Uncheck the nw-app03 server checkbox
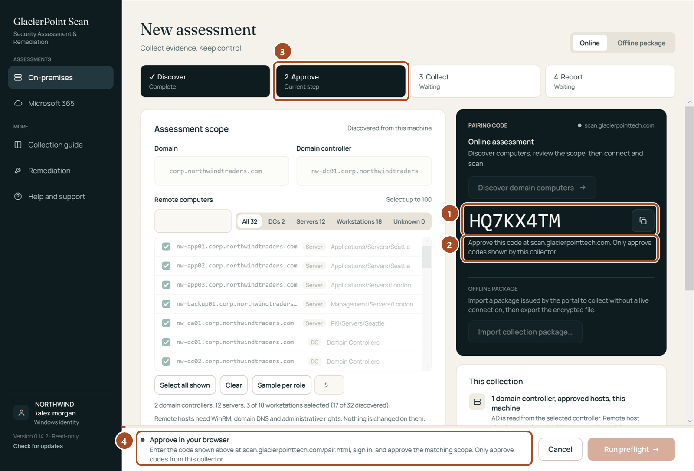Viewport: 694px width, 471px height. tap(166, 285)
